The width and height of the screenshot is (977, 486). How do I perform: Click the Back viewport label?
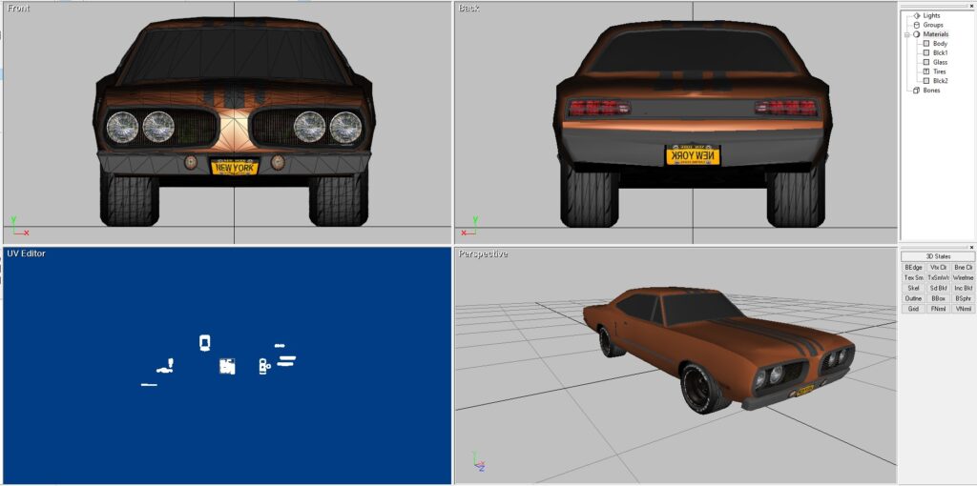[x=468, y=8]
